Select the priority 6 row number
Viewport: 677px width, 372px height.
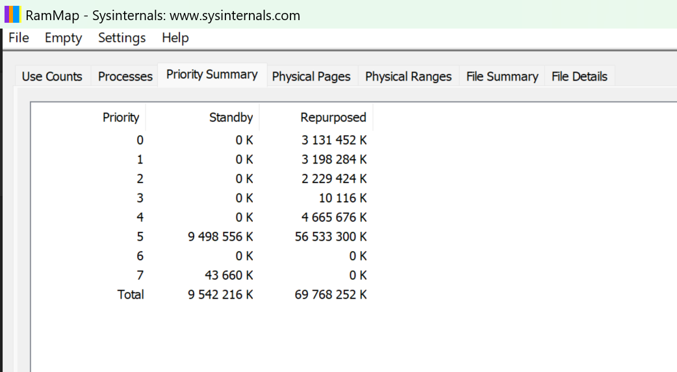[x=140, y=256]
